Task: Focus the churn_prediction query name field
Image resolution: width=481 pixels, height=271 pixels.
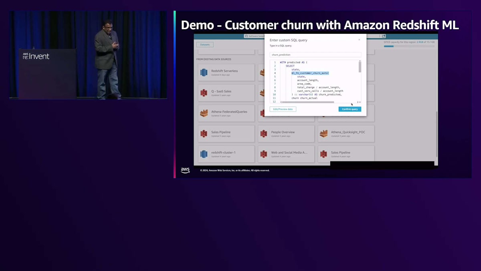Action: [315, 55]
